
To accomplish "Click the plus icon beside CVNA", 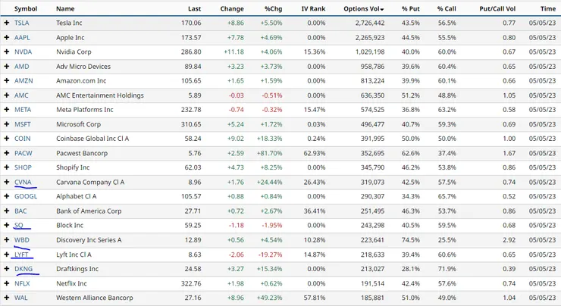I will pyautogui.click(x=6, y=182).
